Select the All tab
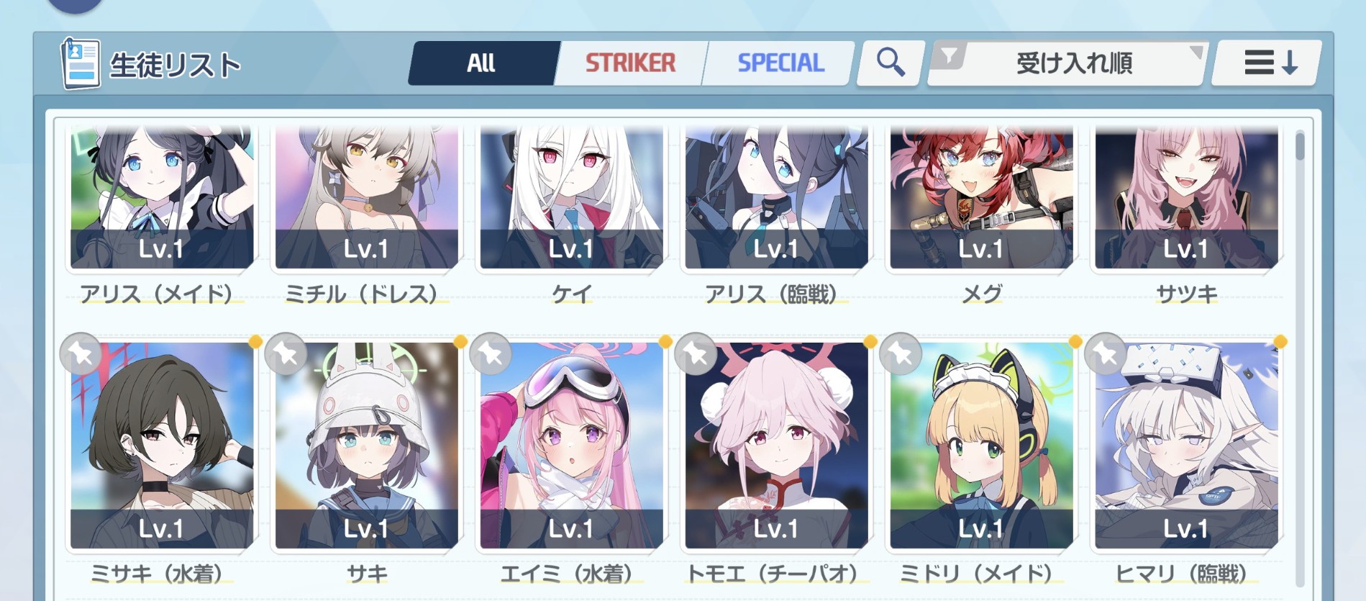 pos(481,63)
